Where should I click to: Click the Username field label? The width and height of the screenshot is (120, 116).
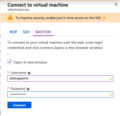pyautogui.click(x=18, y=73)
